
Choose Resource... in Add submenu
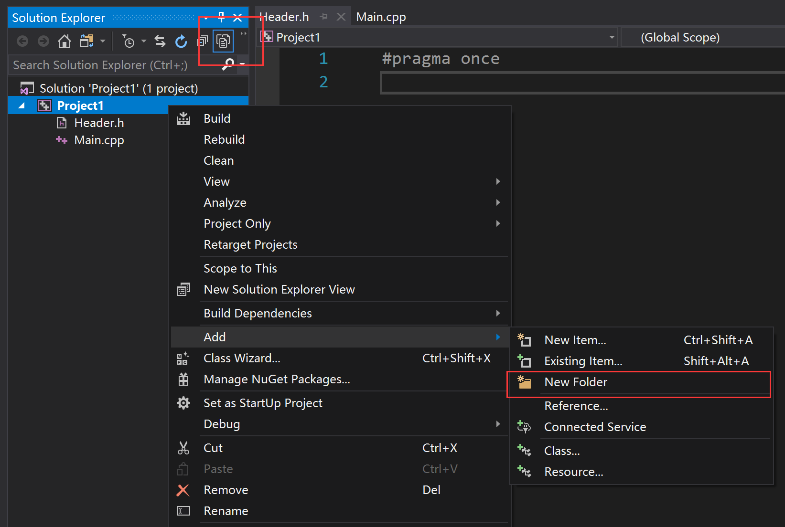coord(641,472)
